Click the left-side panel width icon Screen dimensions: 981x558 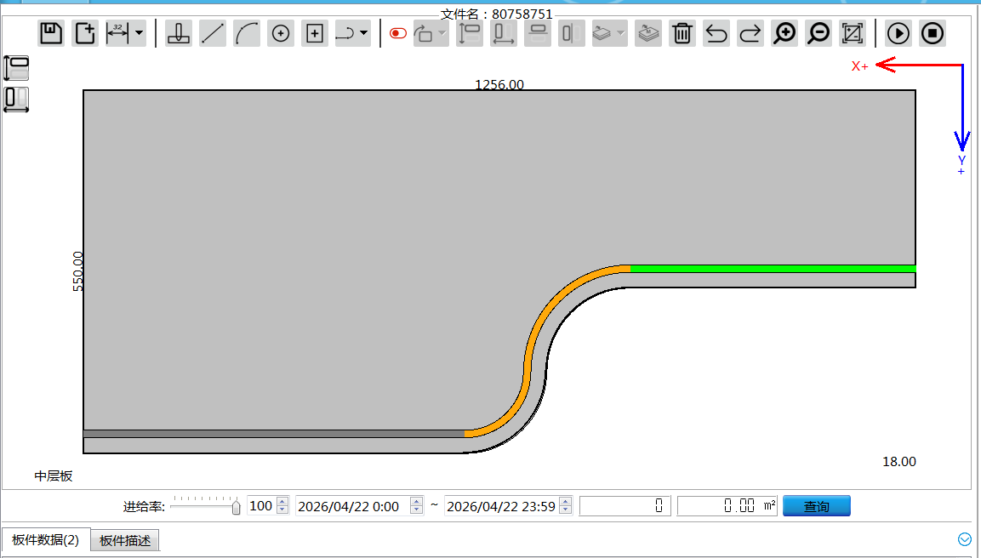point(16,100)
